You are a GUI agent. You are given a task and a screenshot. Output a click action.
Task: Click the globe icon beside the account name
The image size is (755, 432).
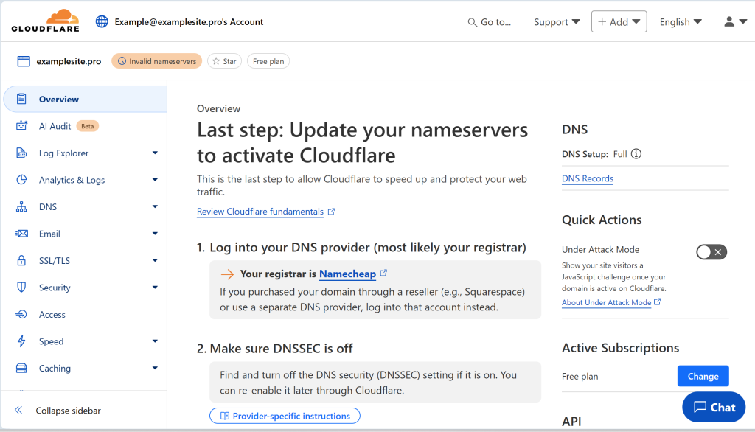tap(102, 21)
